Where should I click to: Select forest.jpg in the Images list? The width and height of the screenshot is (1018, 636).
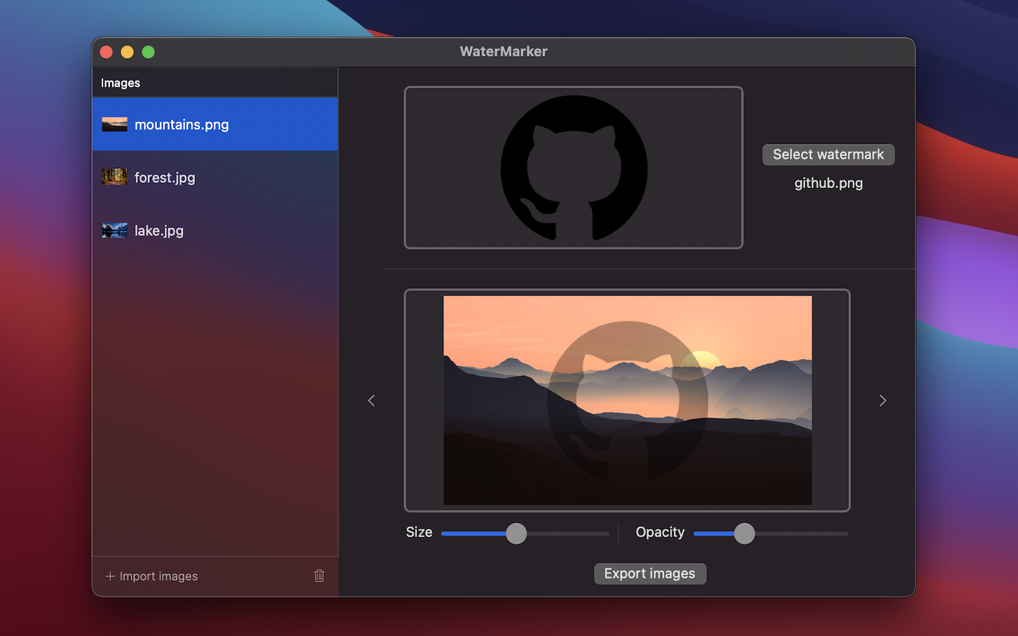(215, 177)
